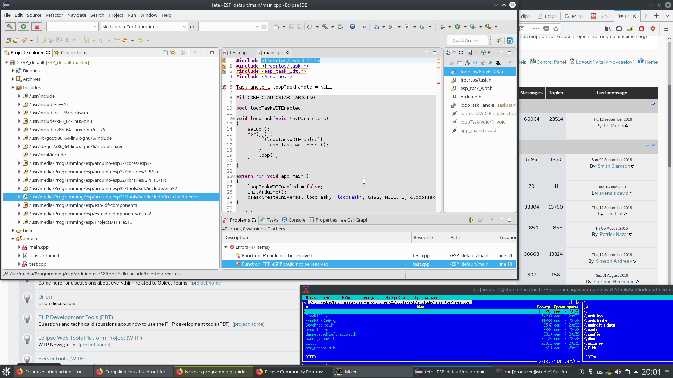The image size is (673, 378).
Task: Toggle Skip All Breakpoints toolbar icon
Action: click(364, 27)
